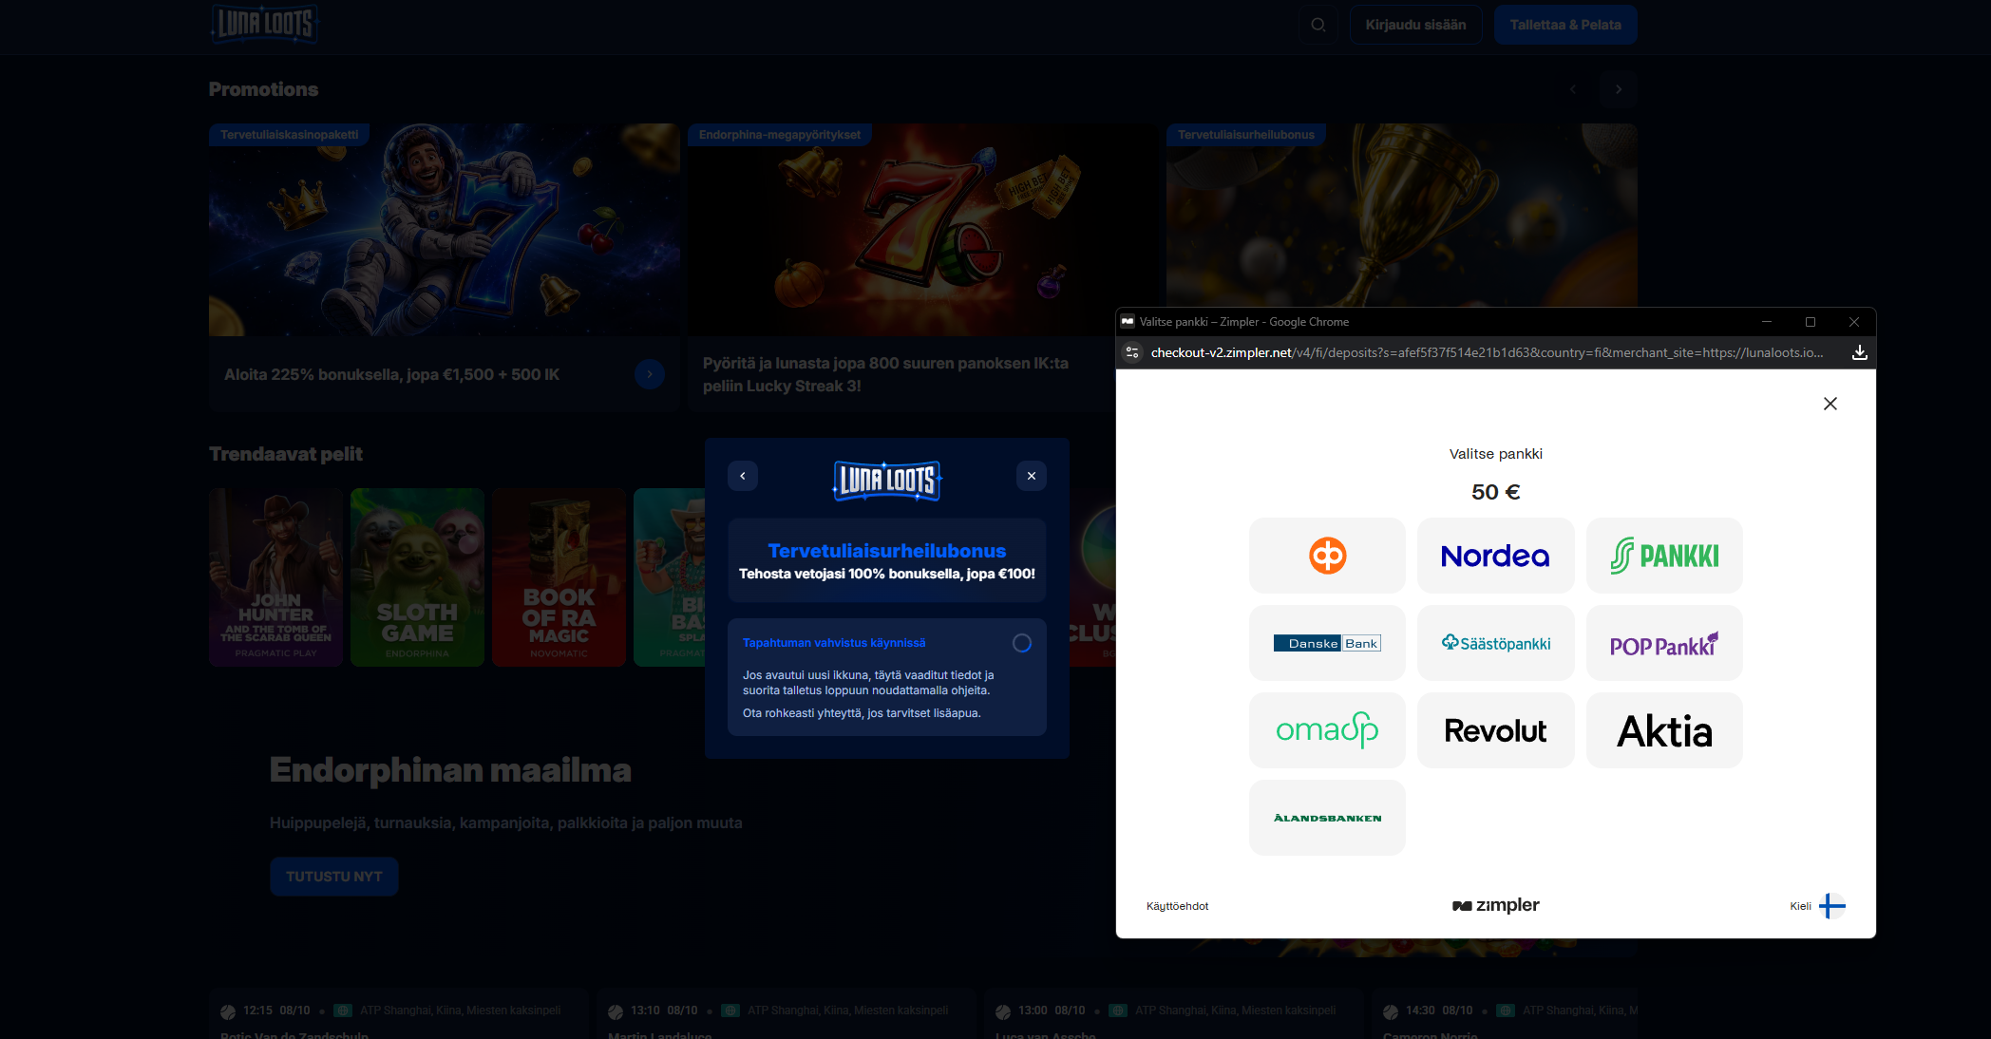
Task: Click the download icon in address bar
Action: point(1859,352)
